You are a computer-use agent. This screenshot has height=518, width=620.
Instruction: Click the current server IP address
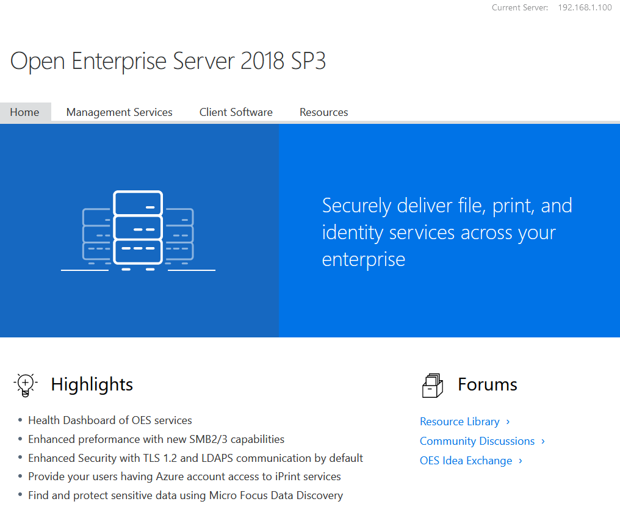pyautogui.click(x=585, y=8)
